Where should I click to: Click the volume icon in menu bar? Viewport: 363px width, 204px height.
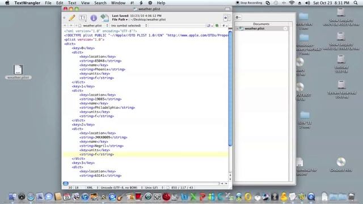coord(307,3)
